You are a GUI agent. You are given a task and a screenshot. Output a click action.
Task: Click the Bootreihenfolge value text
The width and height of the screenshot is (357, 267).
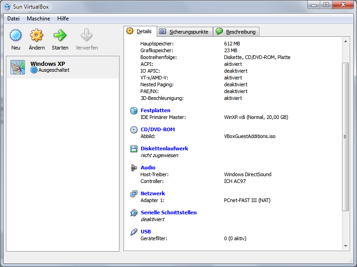[x=257, y=57]
